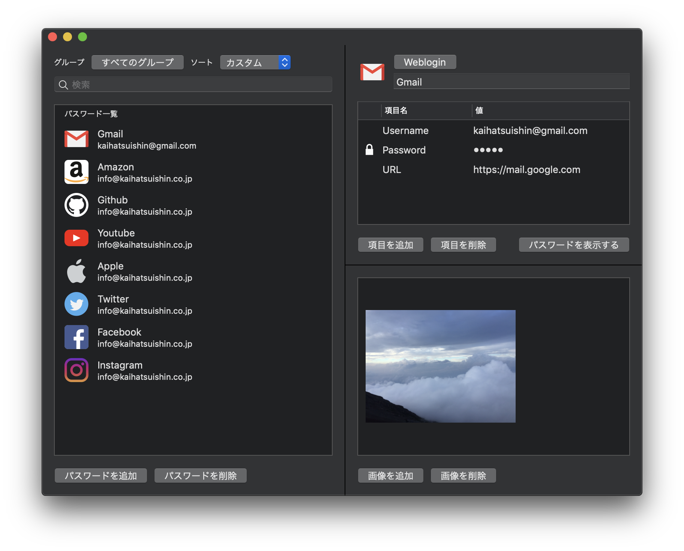Select the Apple entry title
Viewport: 684px width, 551px height.
pyautogui.click(x=110, y=266)
